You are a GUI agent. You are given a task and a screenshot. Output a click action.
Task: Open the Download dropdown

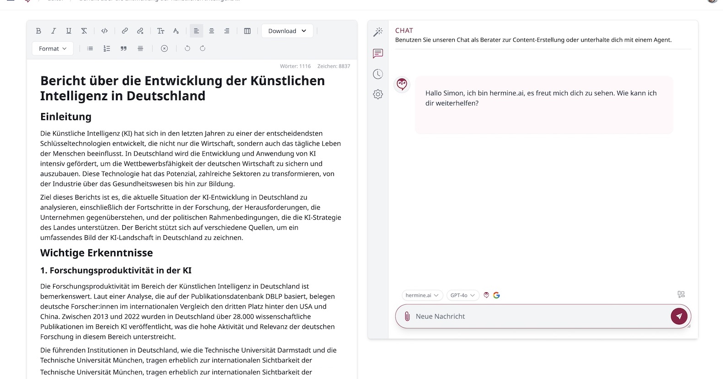tap(287, 31)
